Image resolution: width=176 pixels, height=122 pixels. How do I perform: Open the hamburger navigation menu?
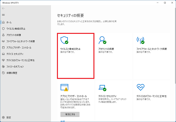pyautogui.click(x=4, y=15)
